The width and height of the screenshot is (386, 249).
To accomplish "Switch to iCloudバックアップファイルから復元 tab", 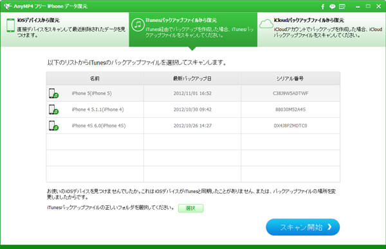I will point(321,30).
